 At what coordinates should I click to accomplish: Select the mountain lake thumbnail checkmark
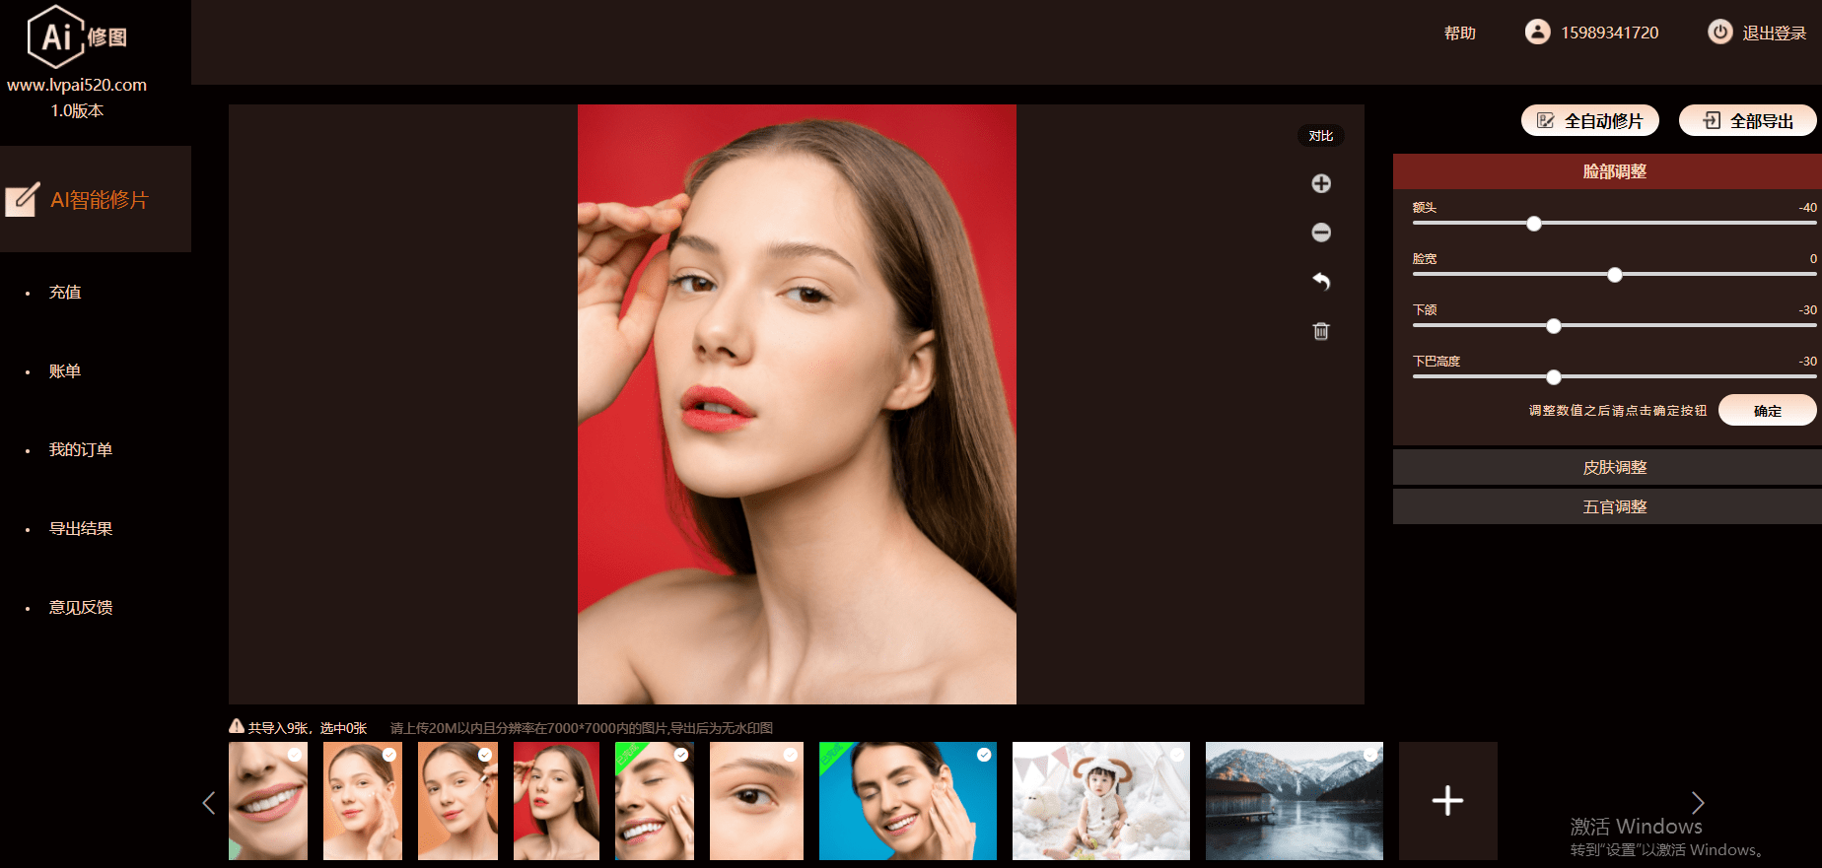coord(1370,755)
